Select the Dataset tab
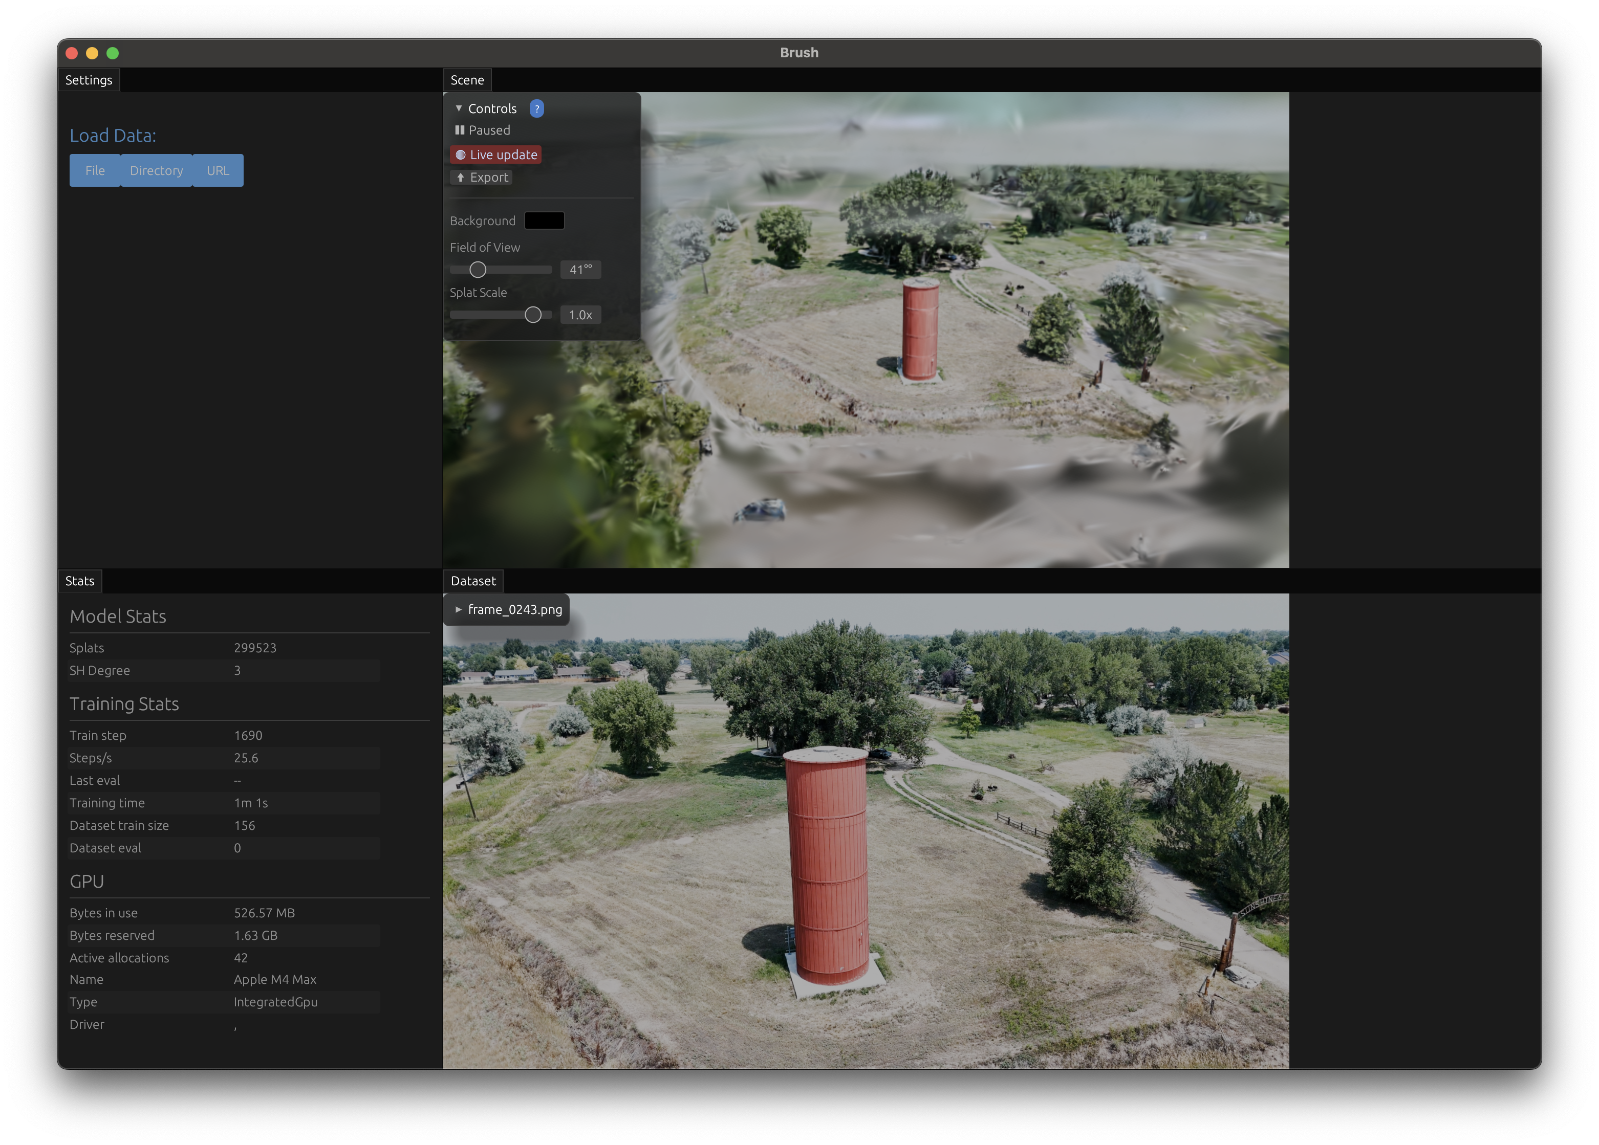 473,581
